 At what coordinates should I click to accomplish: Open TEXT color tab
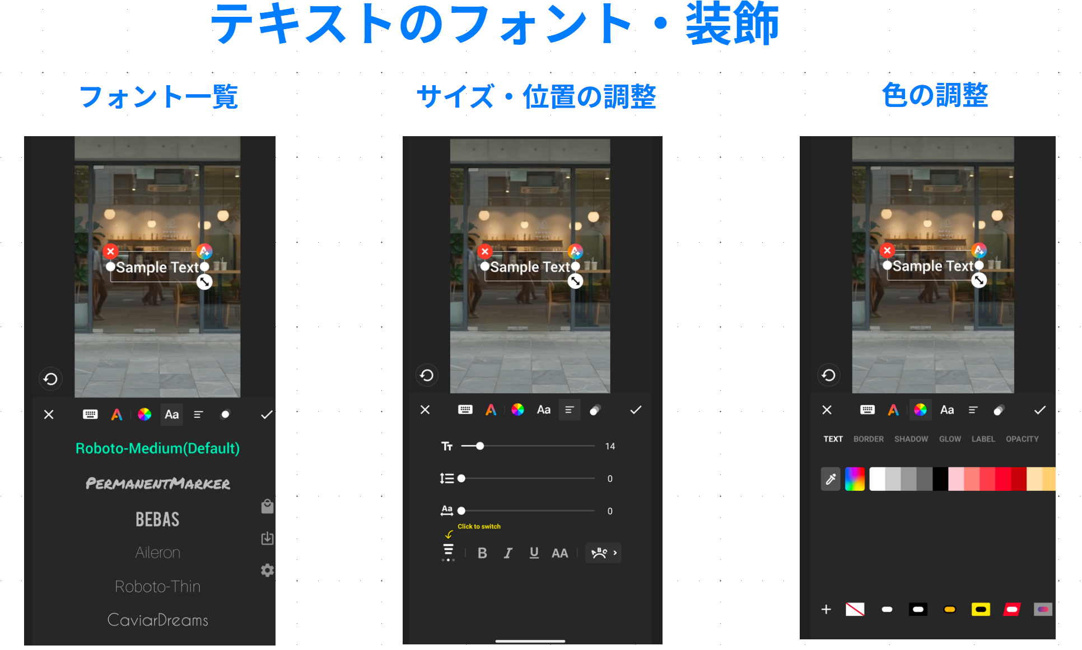[x=833, y=439]
